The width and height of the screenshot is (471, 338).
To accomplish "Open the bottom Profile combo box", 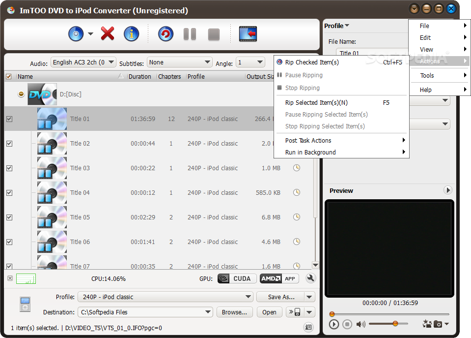I will pos(165,297).
